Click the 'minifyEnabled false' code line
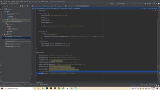This screenshot has height=90, width=160. [50, 35]
